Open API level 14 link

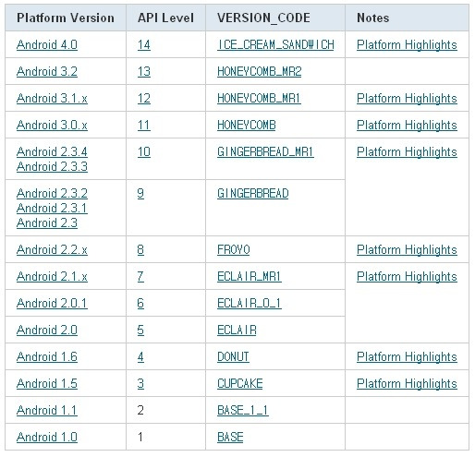pyautogui.click(x=144, y=45)
